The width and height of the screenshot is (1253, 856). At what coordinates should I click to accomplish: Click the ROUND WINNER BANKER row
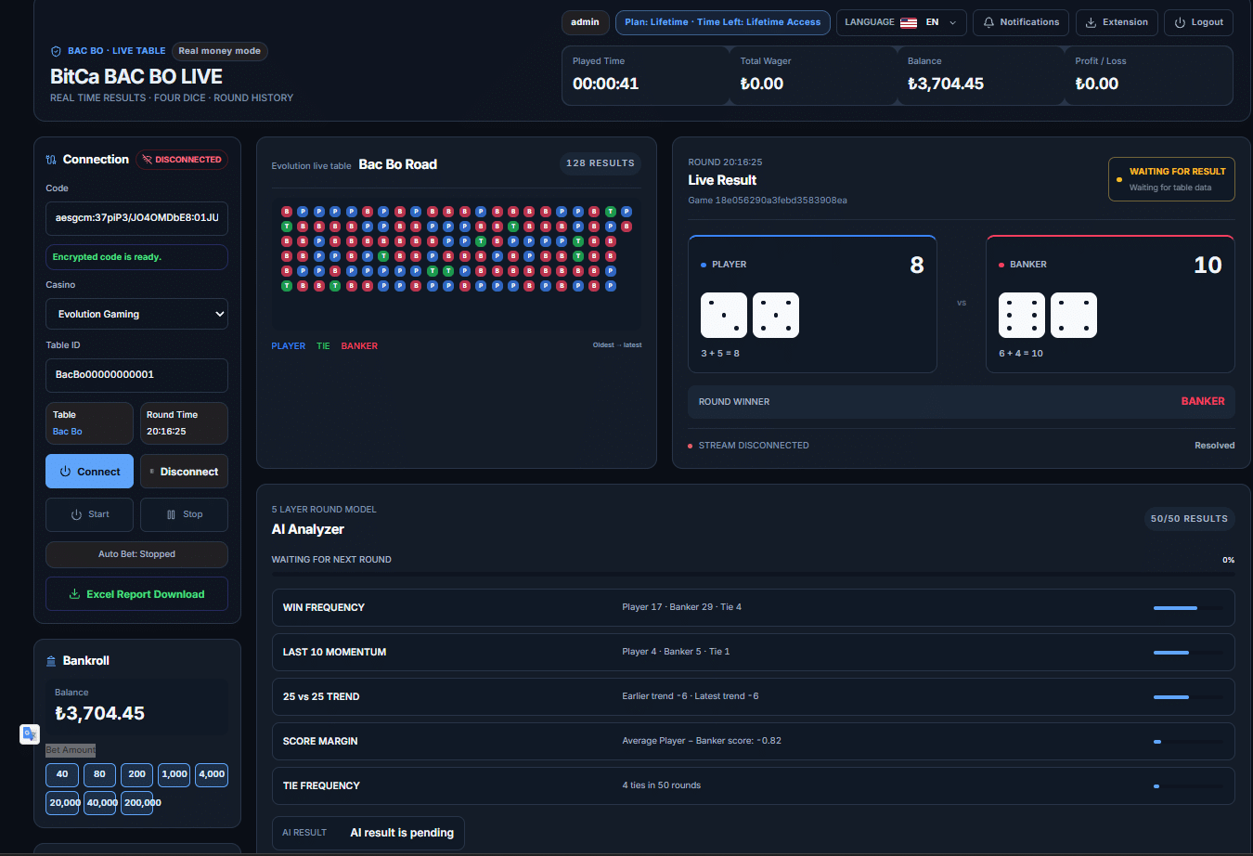click(x=962, y=402)
